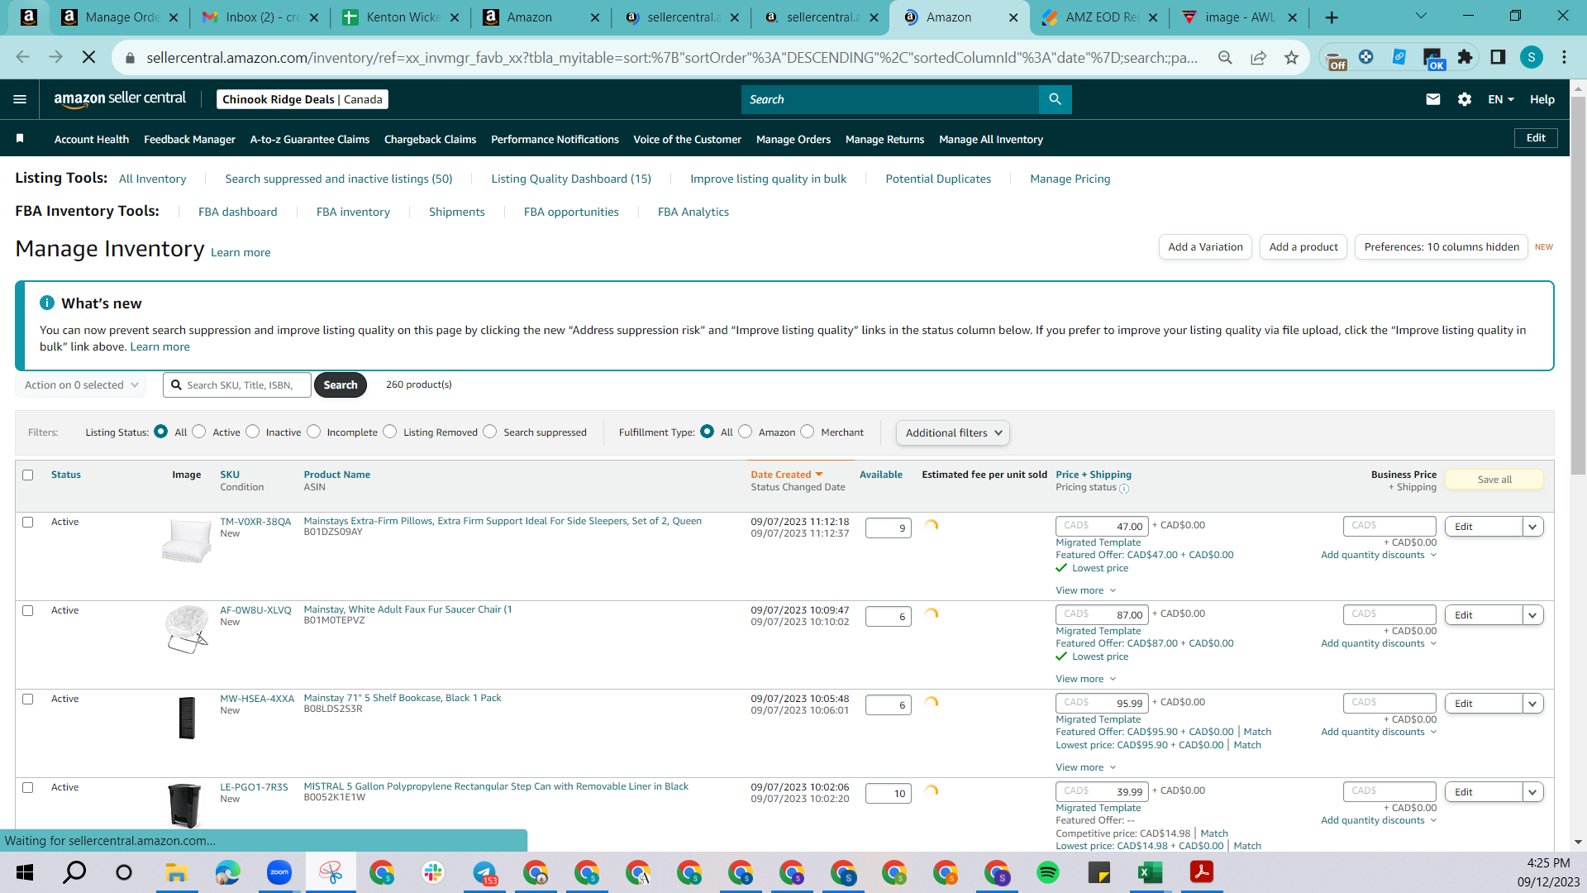Click the bookmark flag icon in favorites bar

tap(20, 139)
